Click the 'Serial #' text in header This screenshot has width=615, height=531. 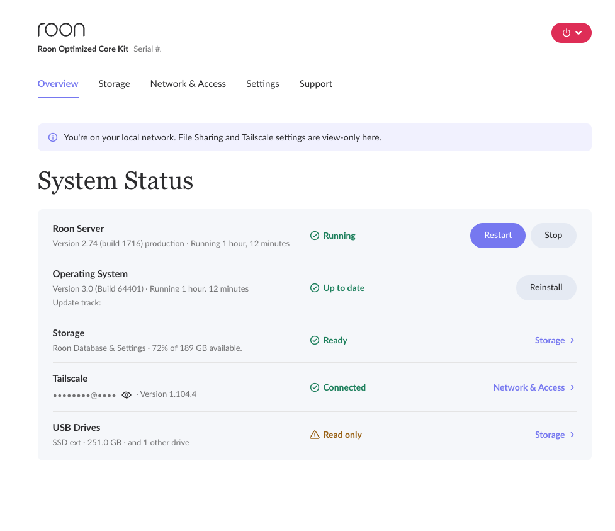(147, 49)
